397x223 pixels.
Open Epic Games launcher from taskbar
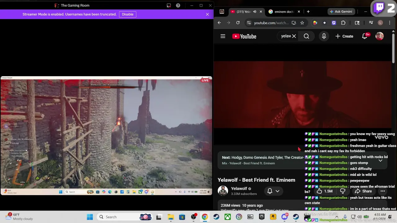point(262,217)
